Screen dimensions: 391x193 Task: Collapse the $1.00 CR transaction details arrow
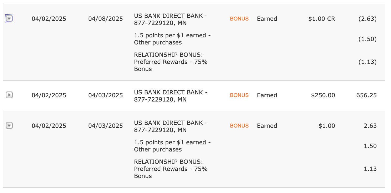[9, 19]
